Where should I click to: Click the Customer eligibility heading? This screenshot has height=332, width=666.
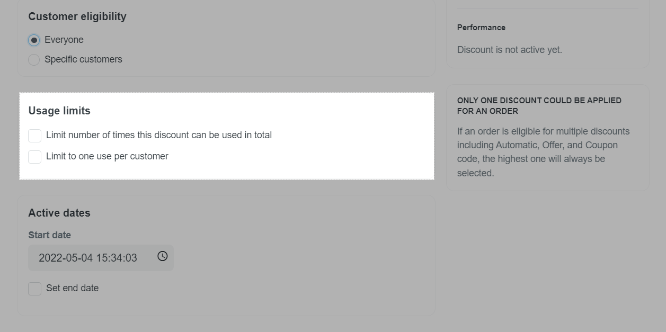click(77, 16)
